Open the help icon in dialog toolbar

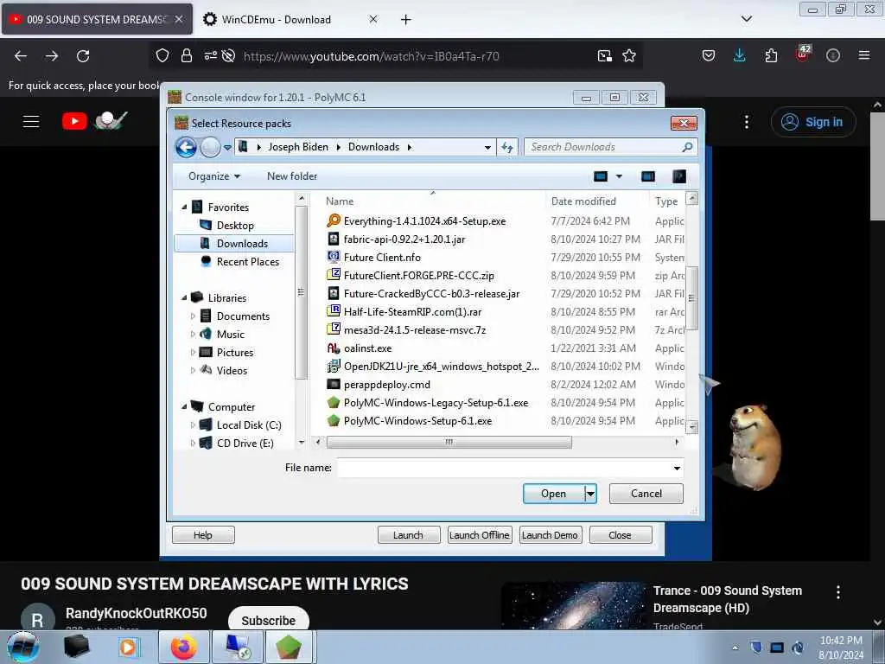tap(679, 176)
